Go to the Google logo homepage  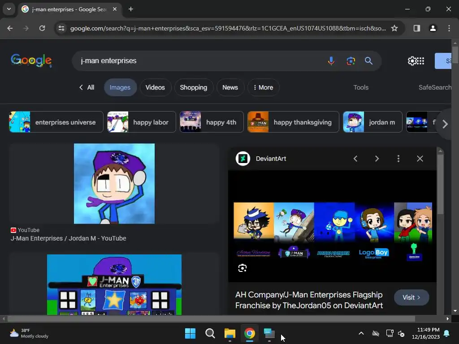point(31,60)
